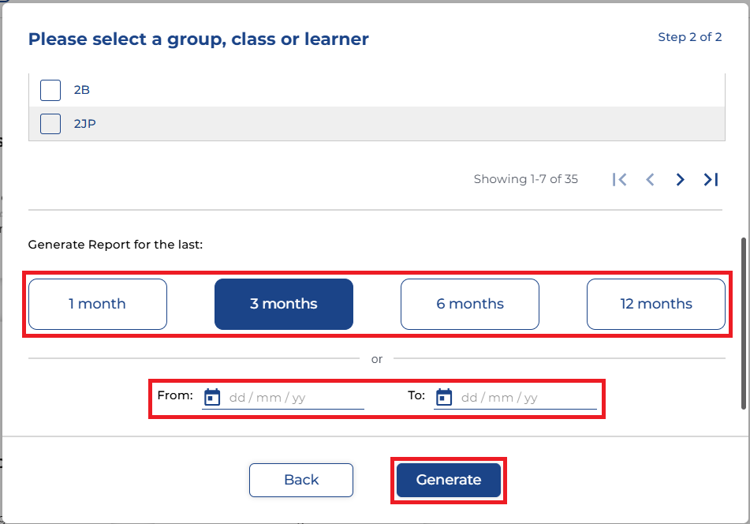This screenshot has height=524, width=750.
Task: Click the 2B class name label
Action: (82, 90)
